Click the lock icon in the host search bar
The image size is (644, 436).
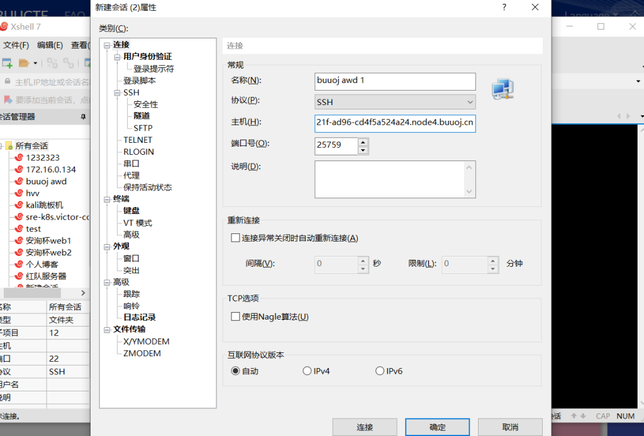7,81
